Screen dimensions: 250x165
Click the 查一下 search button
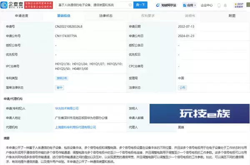140,5
